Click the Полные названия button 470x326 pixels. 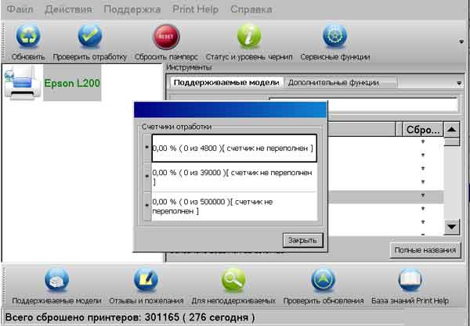pos(425,250)
